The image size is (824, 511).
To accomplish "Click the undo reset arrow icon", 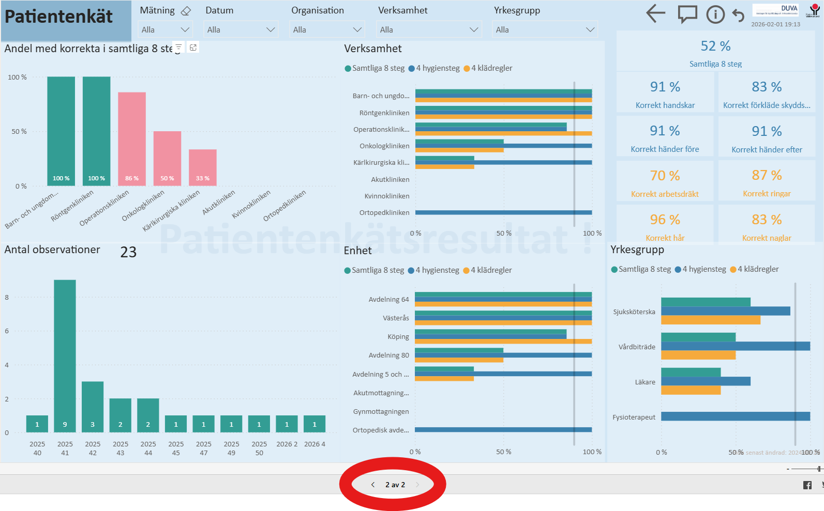I will tap(738, 16).
